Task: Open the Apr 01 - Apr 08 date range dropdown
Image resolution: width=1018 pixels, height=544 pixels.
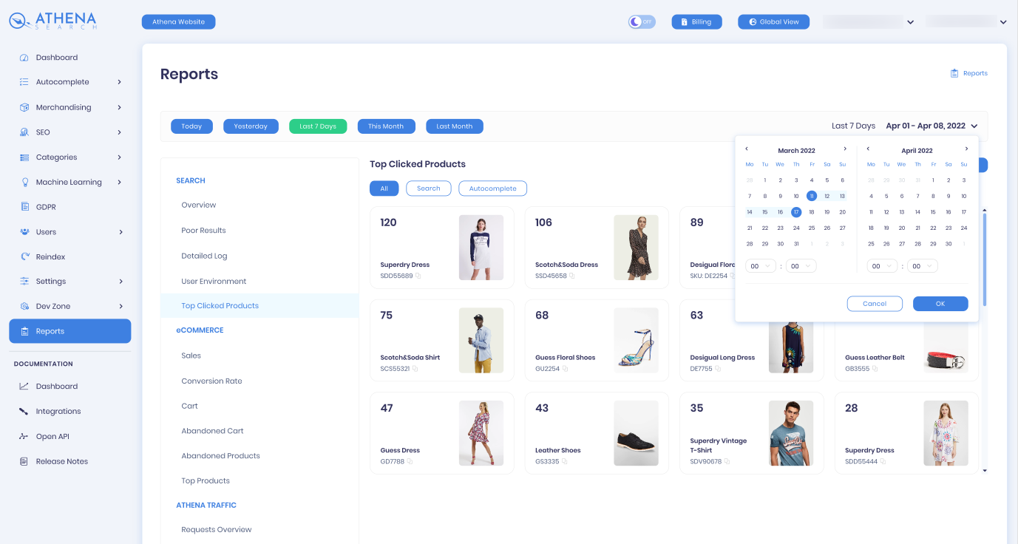Action: click(x=932, y=126)
